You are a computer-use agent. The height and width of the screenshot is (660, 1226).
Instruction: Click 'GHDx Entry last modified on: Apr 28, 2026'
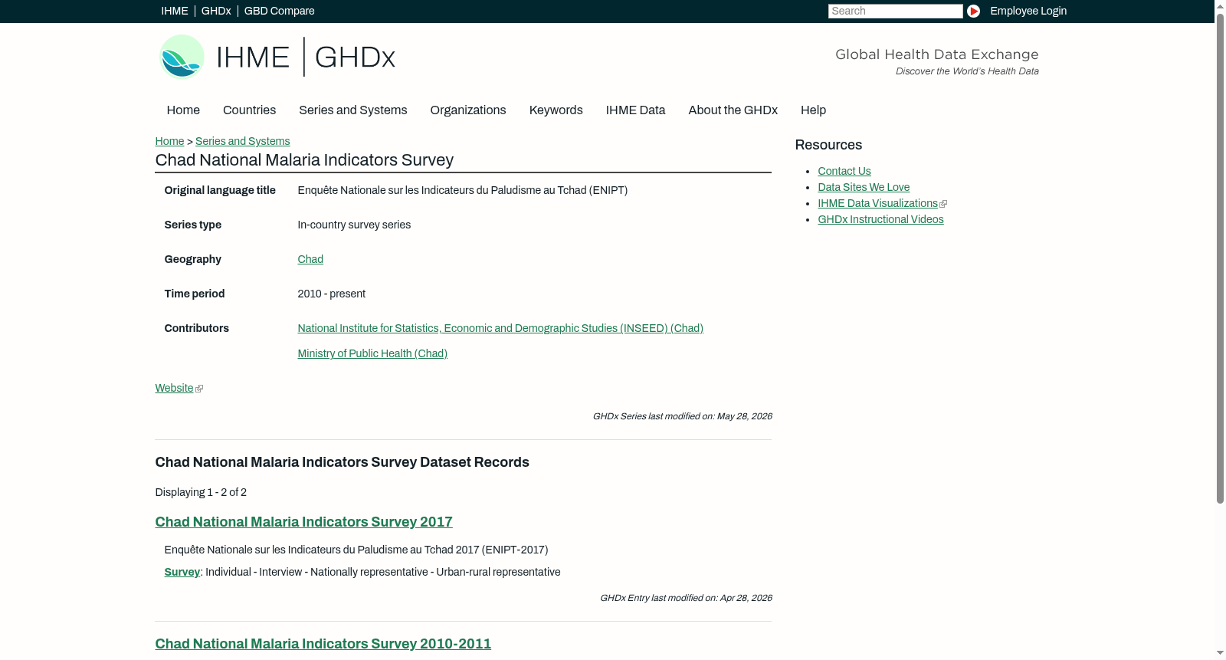pyautogui.click(x=686, y=598)
